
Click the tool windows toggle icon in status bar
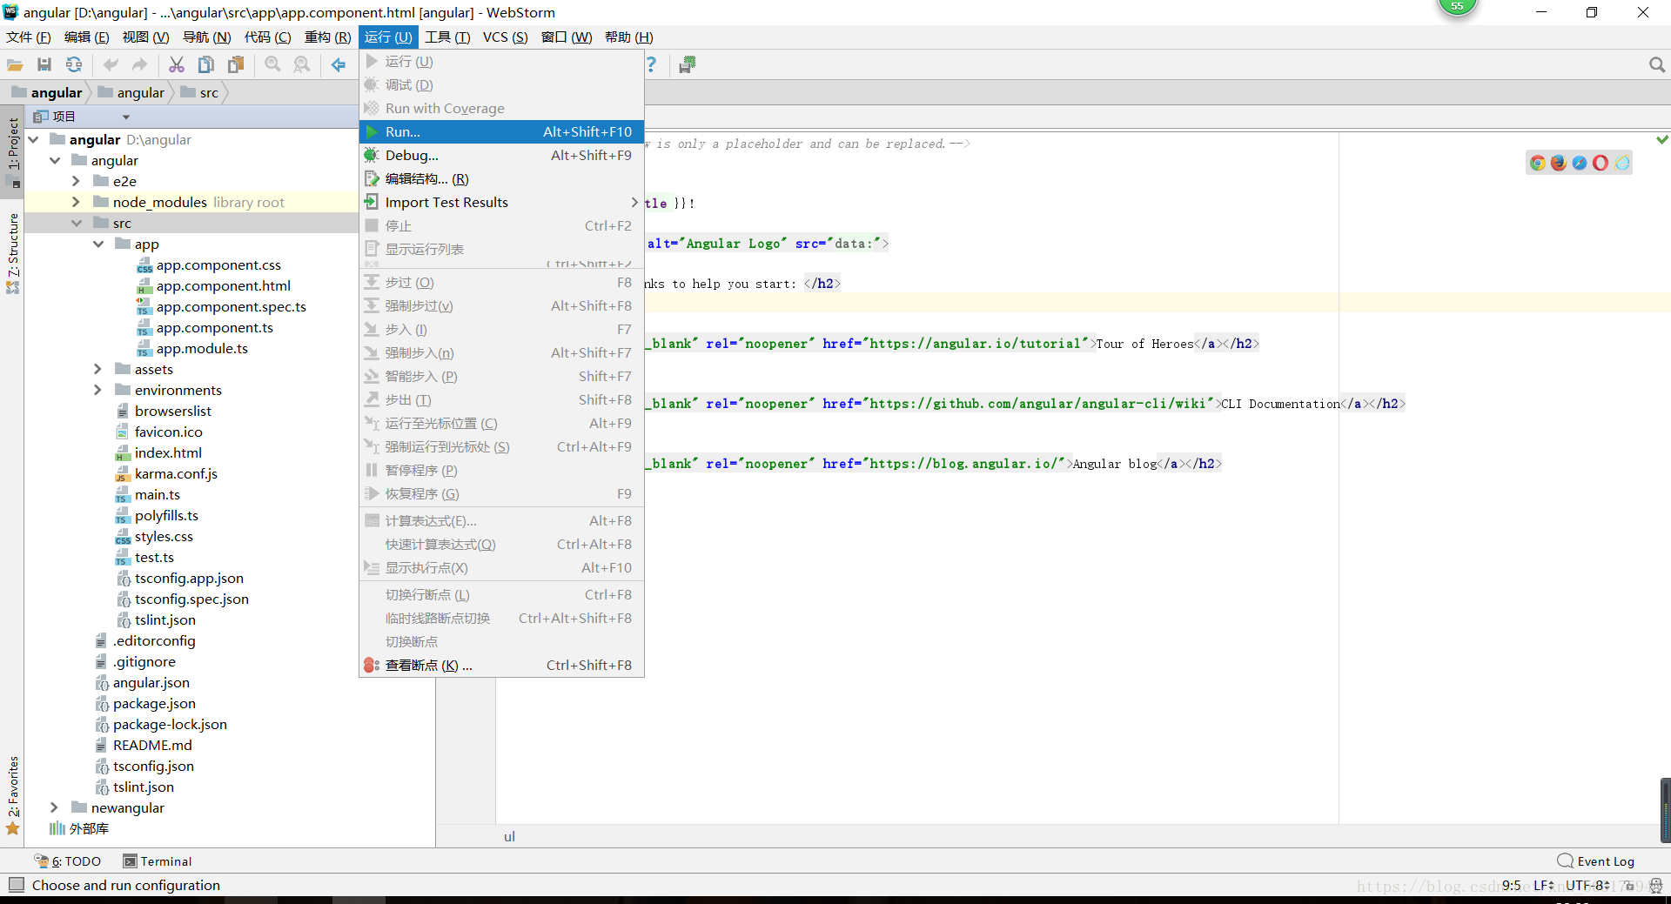pyautogui.click(x=16, y=885)
